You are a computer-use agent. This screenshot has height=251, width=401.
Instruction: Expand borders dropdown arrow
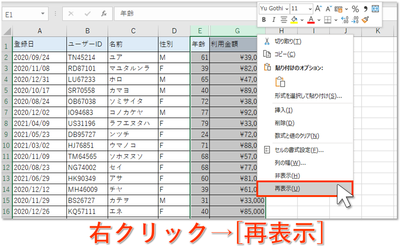(x=336, y=20)
